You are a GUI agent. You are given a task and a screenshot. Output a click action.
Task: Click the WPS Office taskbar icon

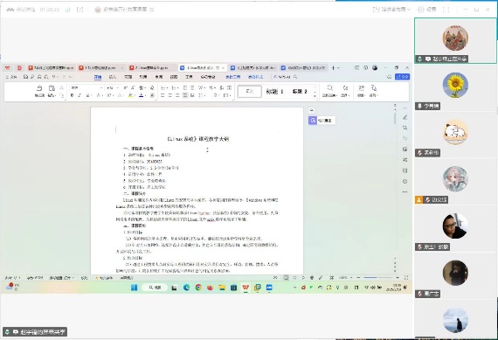[246, 288]
